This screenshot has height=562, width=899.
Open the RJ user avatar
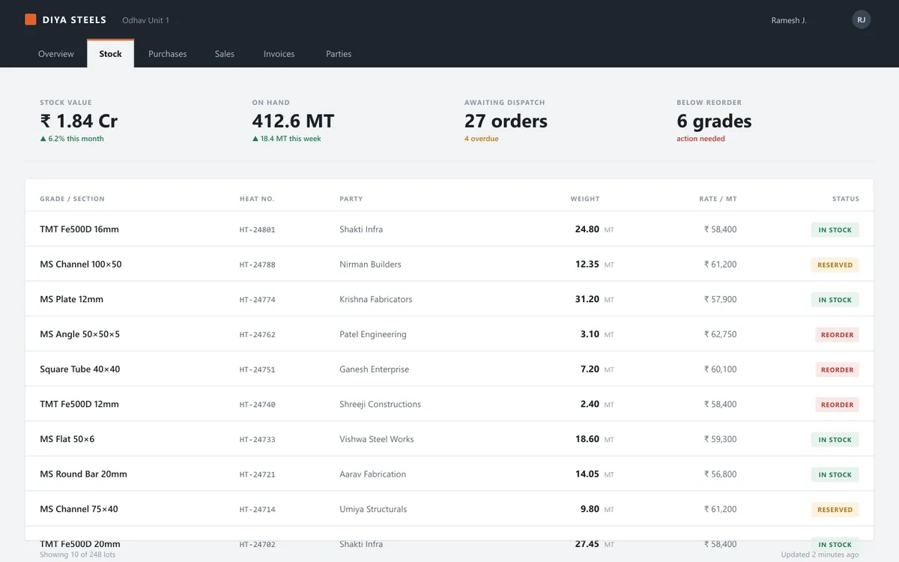(862, 19)
